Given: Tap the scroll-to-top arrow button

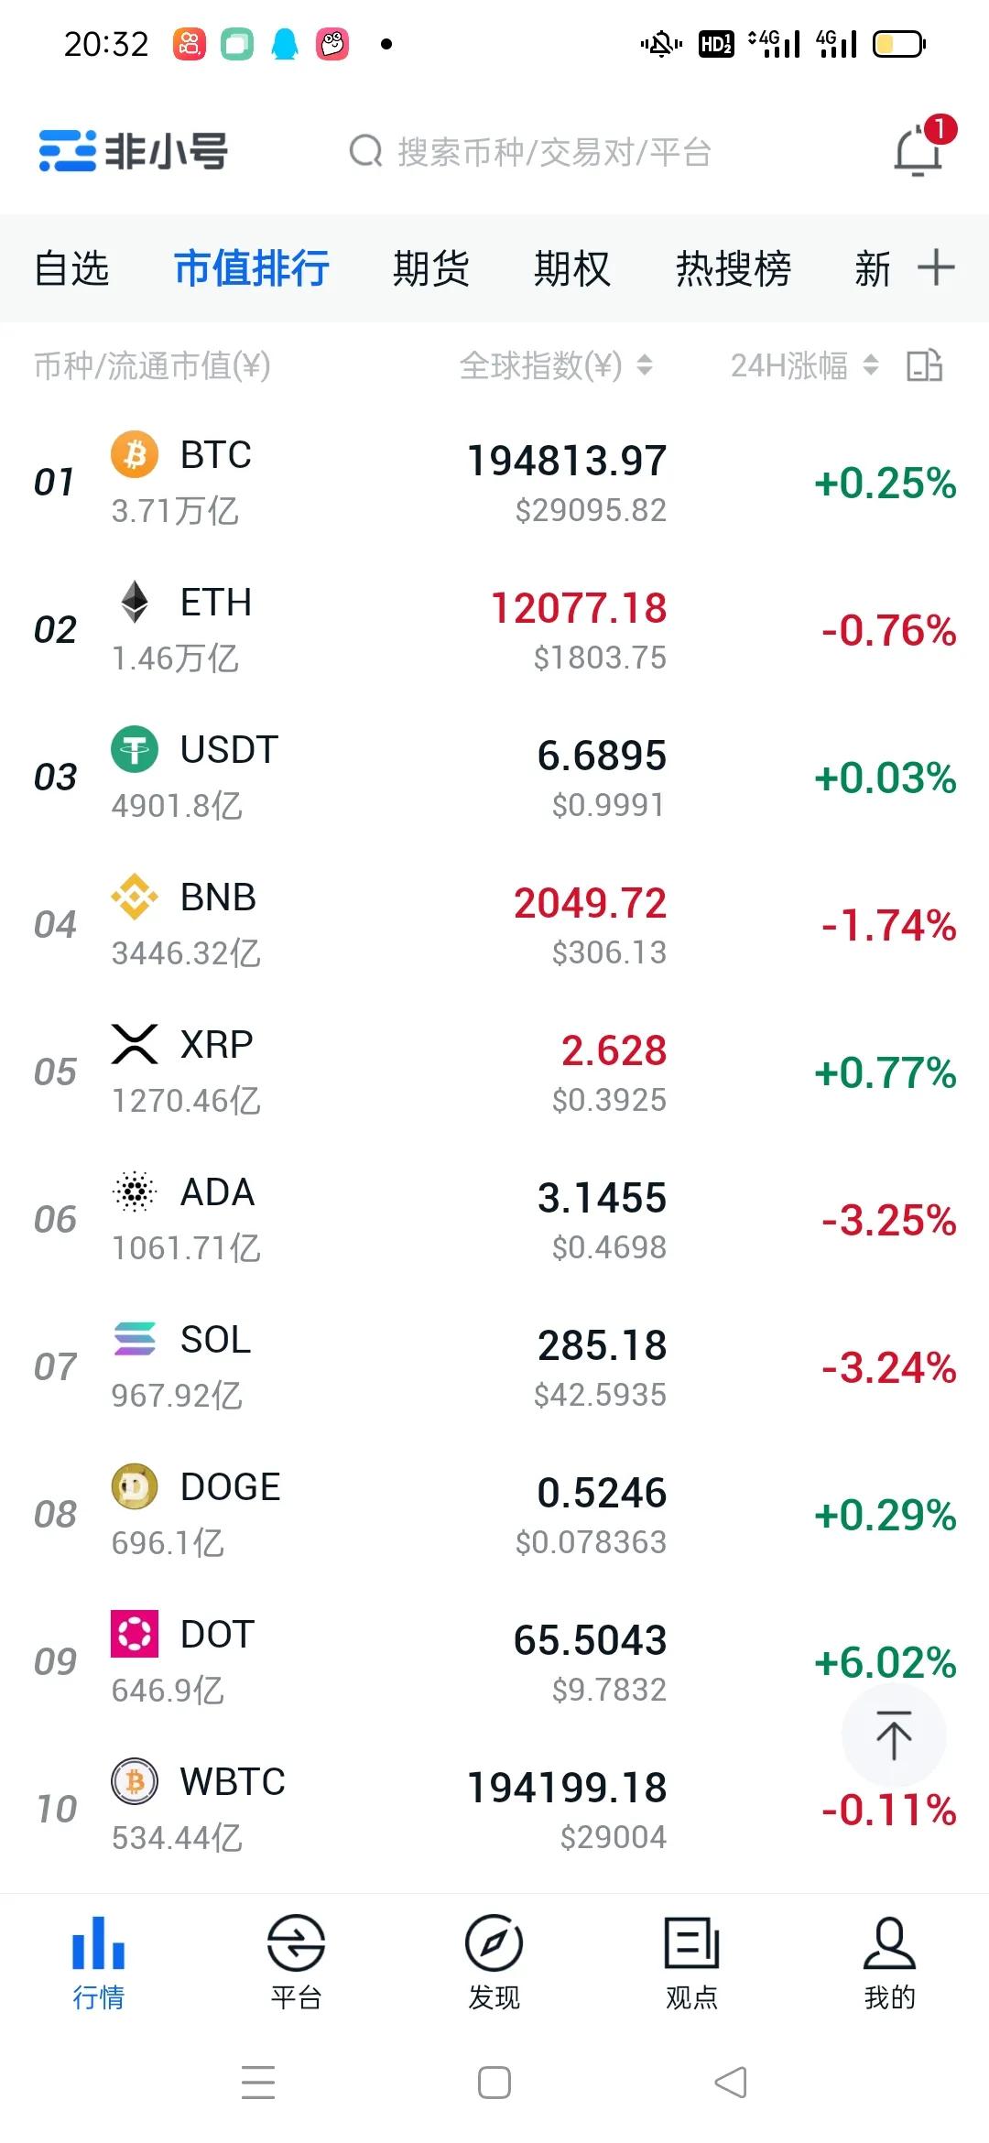Looking at the screenshot, I should pyautogui.click(x=894, y=1735).
